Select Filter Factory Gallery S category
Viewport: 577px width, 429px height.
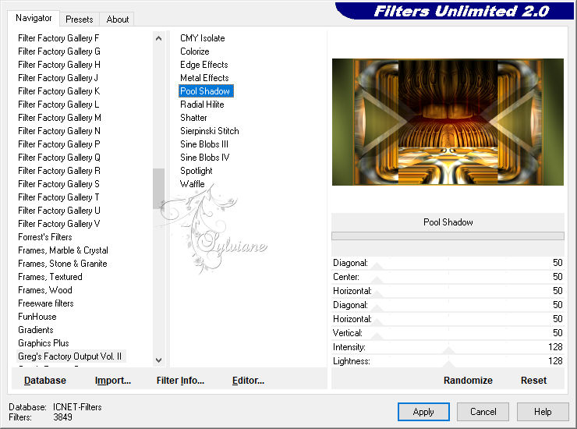59,184
